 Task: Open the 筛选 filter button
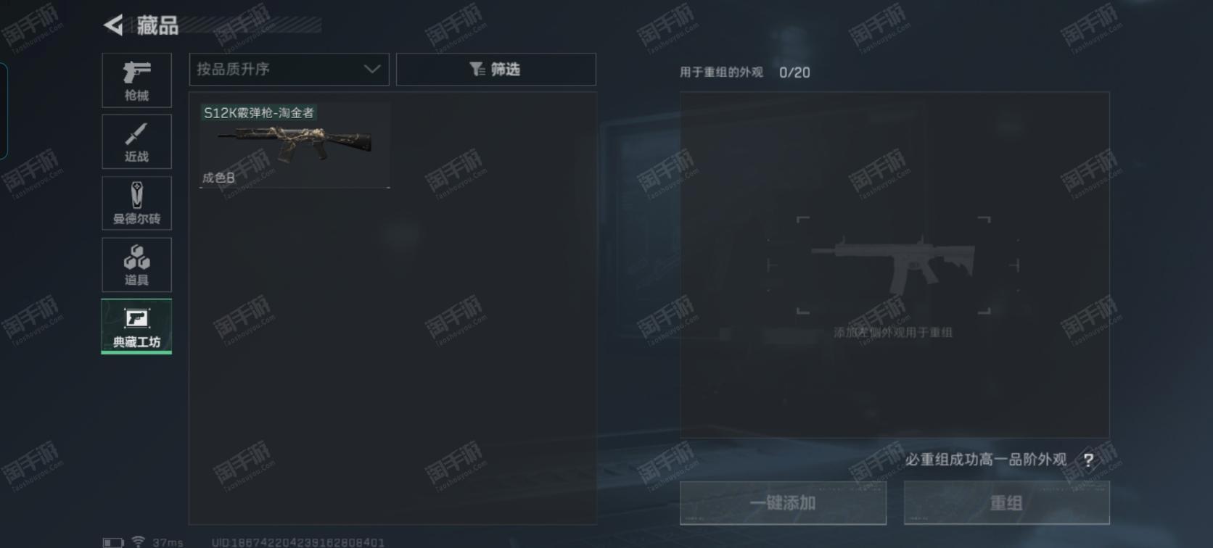496,69
